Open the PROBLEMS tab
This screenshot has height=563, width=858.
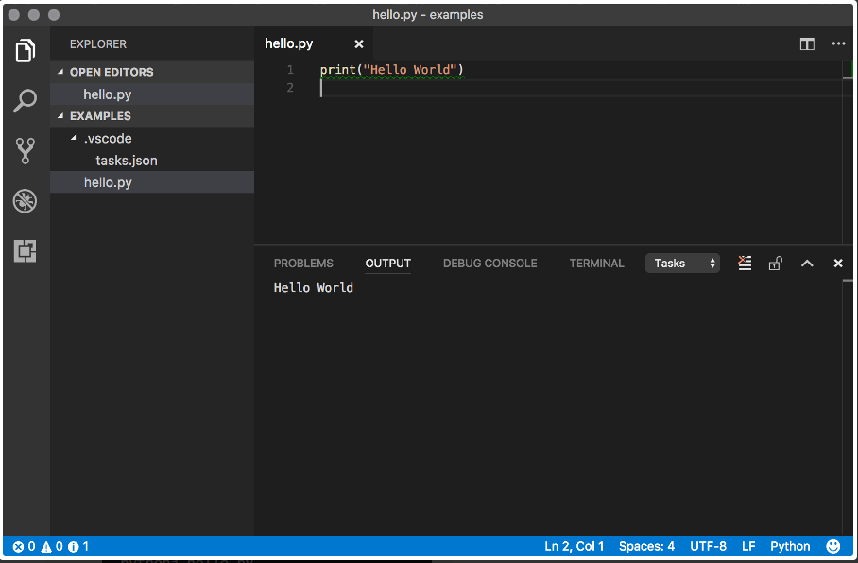[x=302, y=263]
